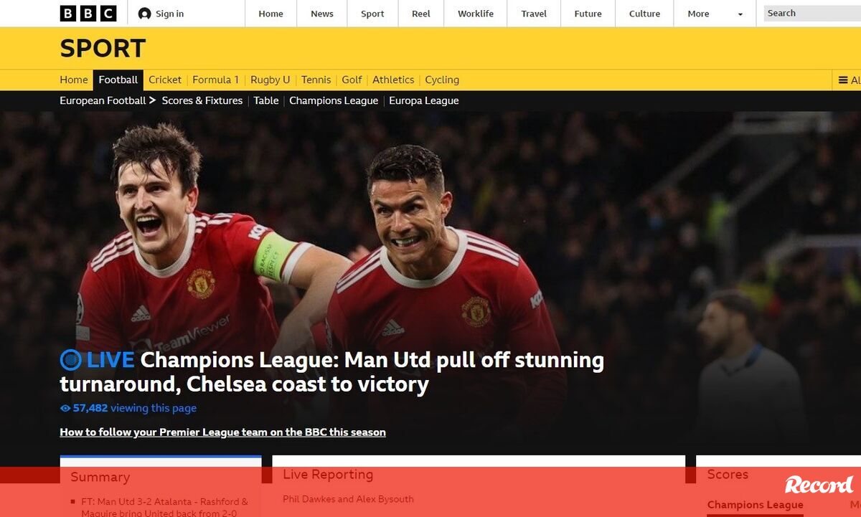Open the Football tab in sport navigation

[x=118, y=80]
